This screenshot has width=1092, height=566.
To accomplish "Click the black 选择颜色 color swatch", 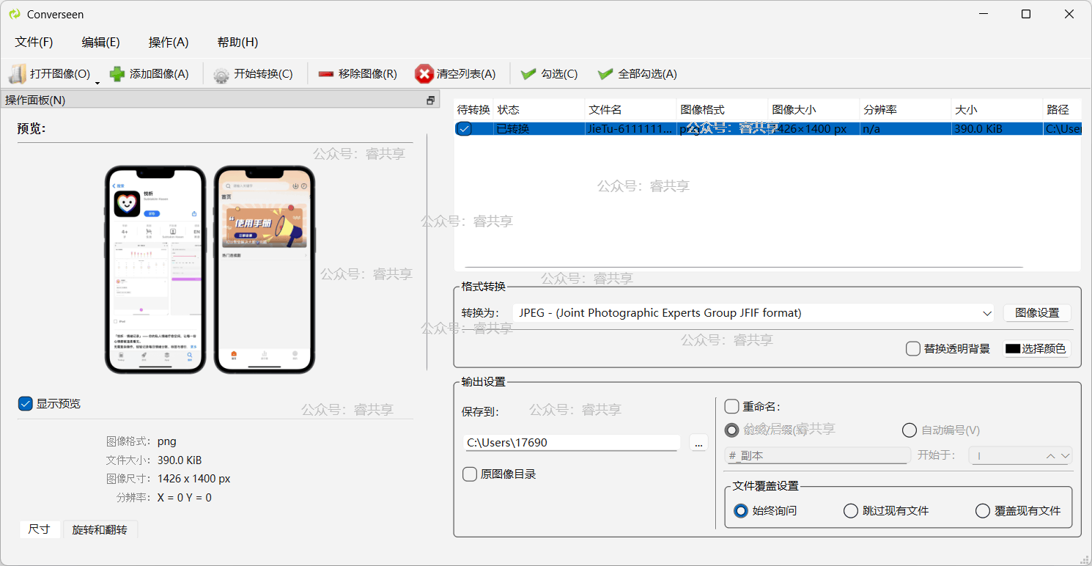I will 1013,349.
